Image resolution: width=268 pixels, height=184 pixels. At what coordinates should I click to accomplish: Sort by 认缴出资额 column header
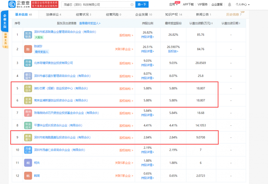(x=201, y=23)
